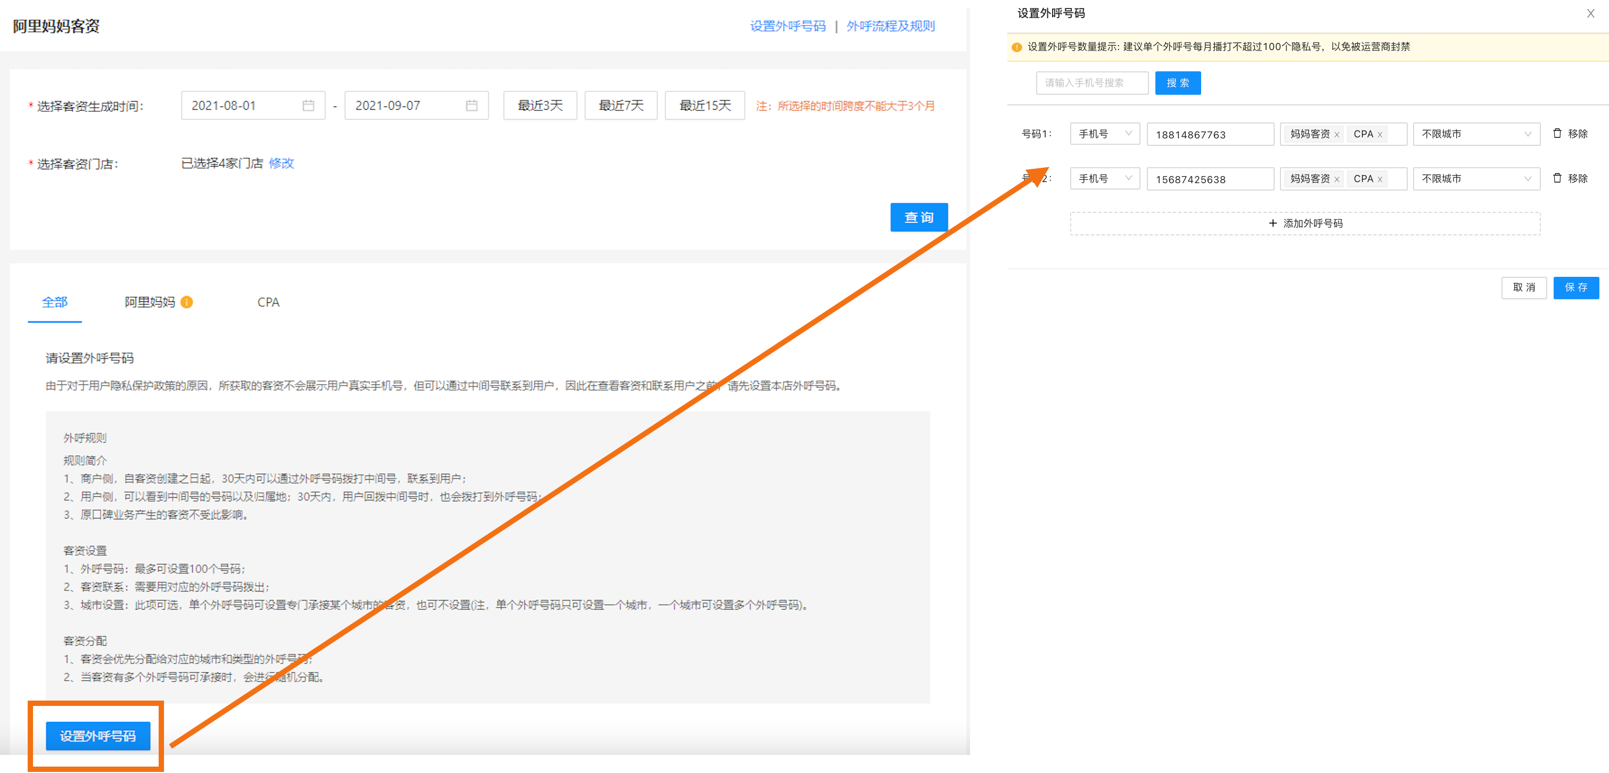Open calendar icon in start date 2021-08-01 field
The width and height of the screenshot is (1609, 773).
click(308, 105)
